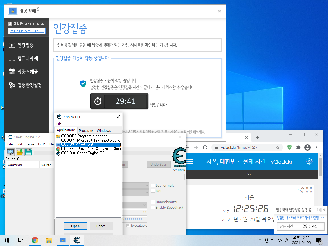The width and height of the screenshot is (328, 246).
Task: Click the Open button in Process List
Action: tap(75, 226)
